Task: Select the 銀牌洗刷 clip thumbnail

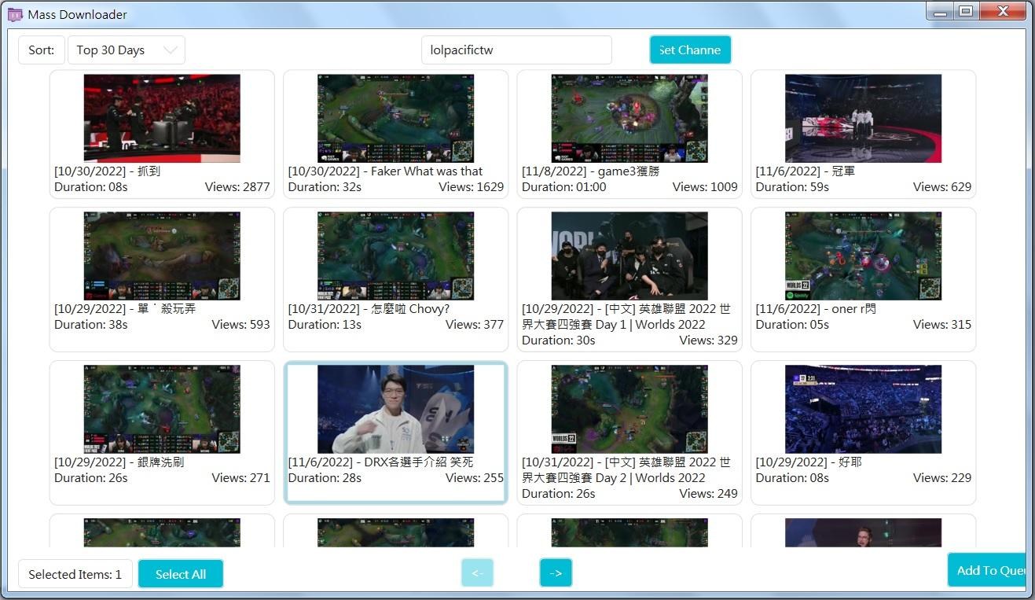Action: [x=162, y=409]
